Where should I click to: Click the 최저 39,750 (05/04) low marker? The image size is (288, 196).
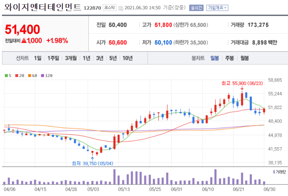[92, 163]
